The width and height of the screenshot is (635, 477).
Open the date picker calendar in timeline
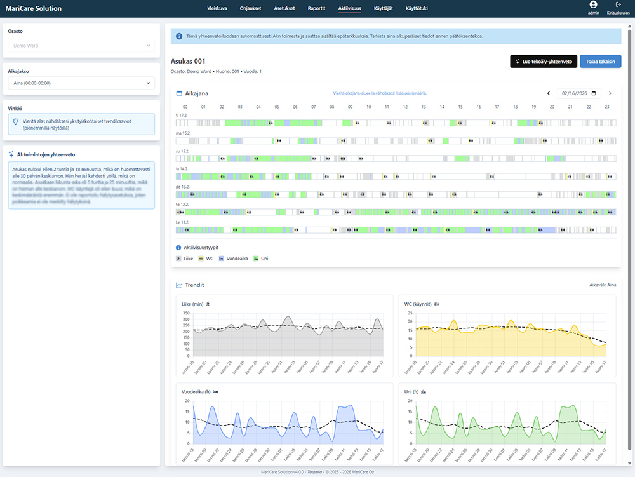pos(594,93)
